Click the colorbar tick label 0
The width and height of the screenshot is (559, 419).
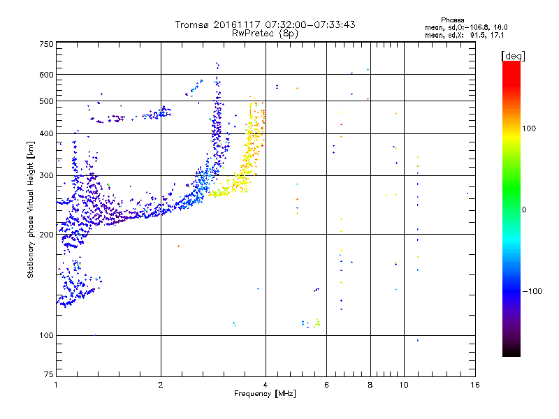(524, 210)
